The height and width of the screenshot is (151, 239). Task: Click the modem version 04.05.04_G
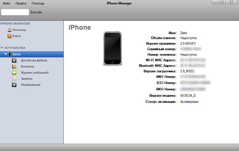pyautogui.click(x=188, y=96)
